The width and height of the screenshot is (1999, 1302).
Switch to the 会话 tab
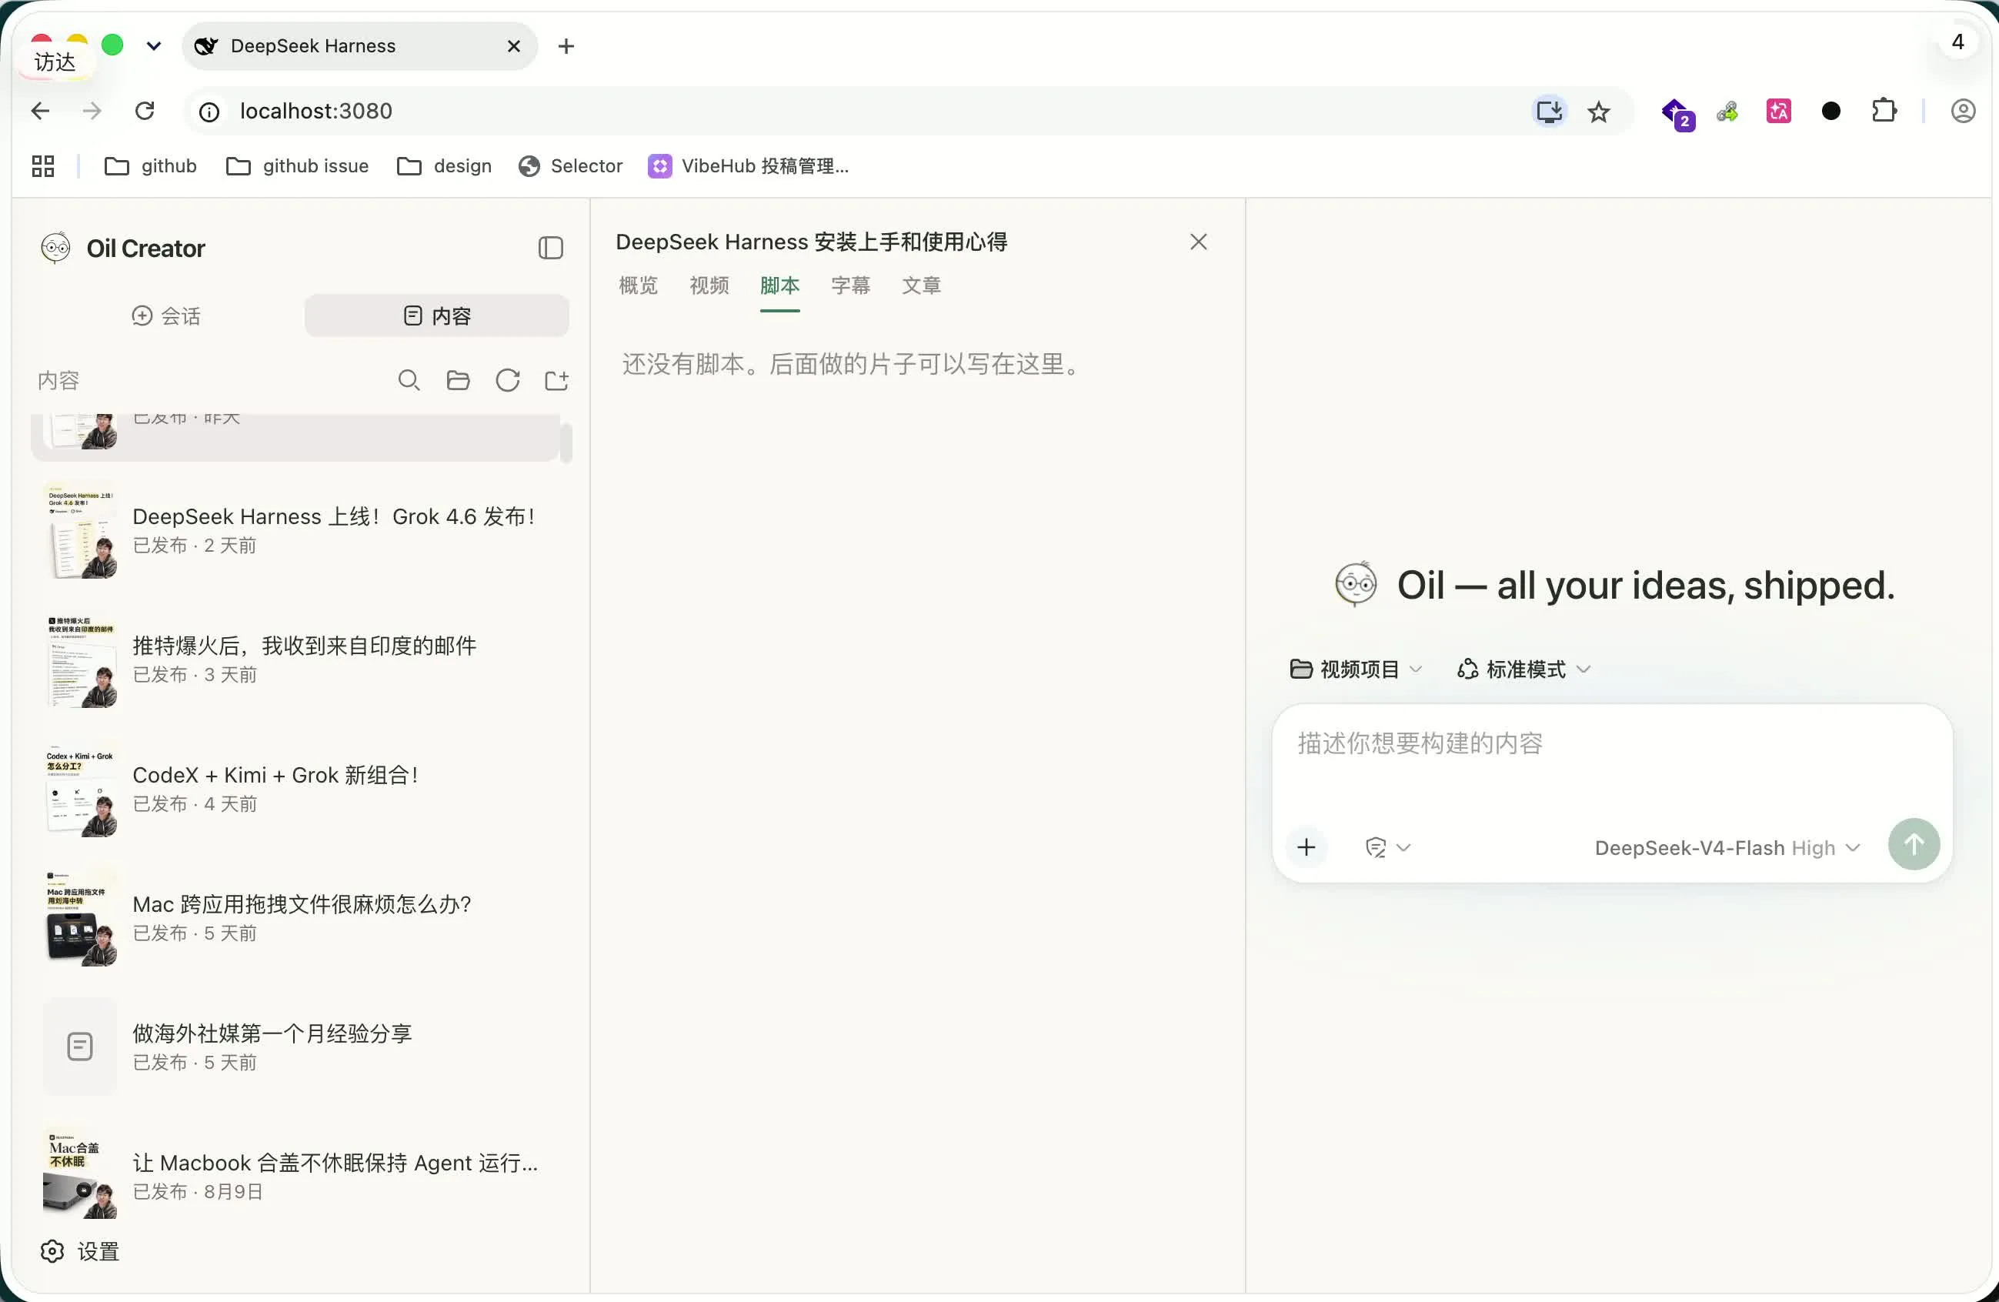(x=166, y=315)
